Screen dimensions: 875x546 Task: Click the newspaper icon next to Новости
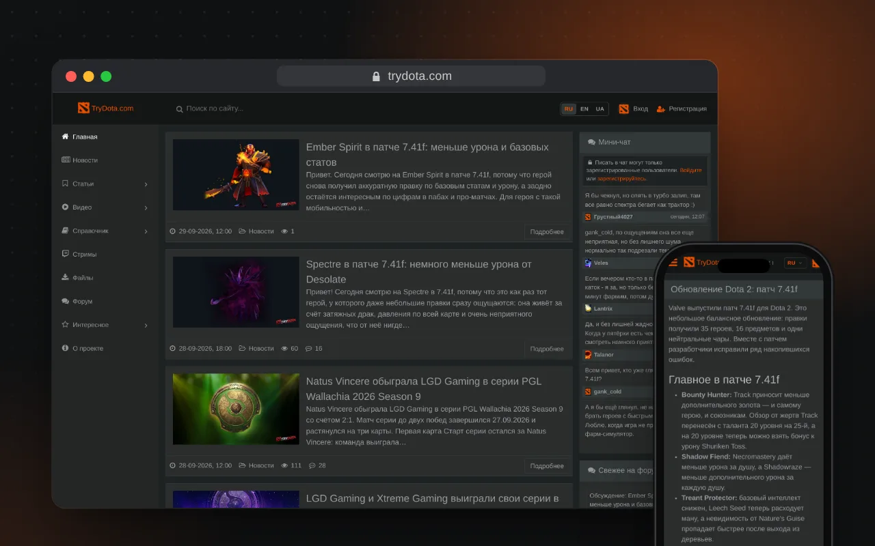66,160
